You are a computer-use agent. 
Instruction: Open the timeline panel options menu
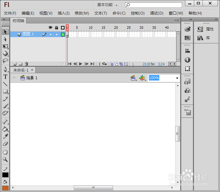tap(177, 21)
